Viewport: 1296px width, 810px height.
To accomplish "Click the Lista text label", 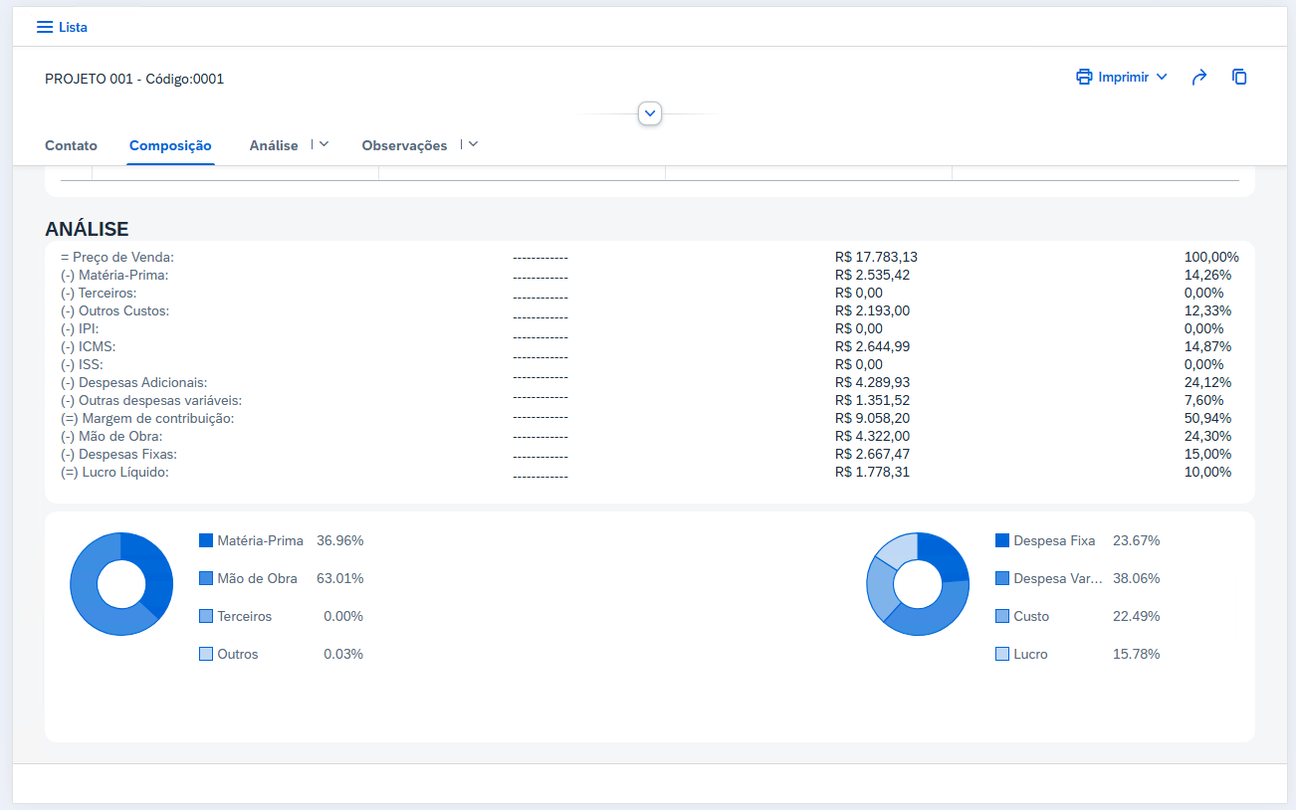I will [x=73, y=27].
